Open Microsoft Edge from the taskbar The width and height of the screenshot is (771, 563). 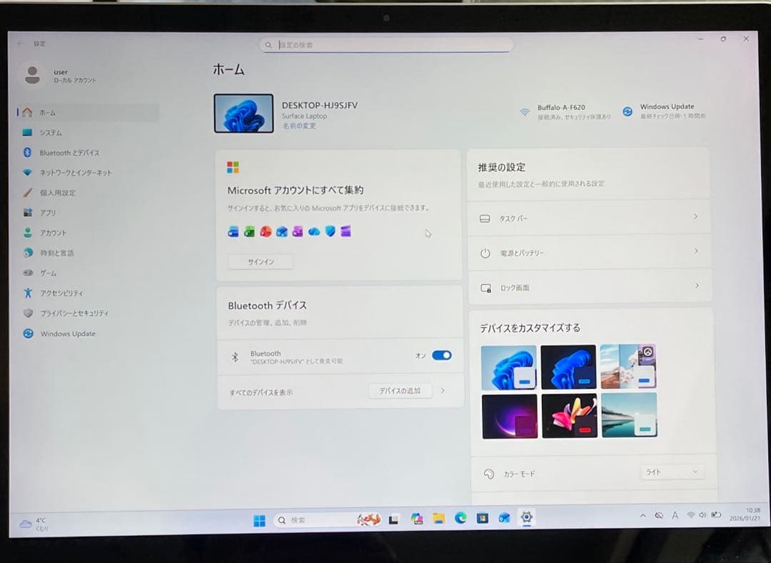pos(460,519)
